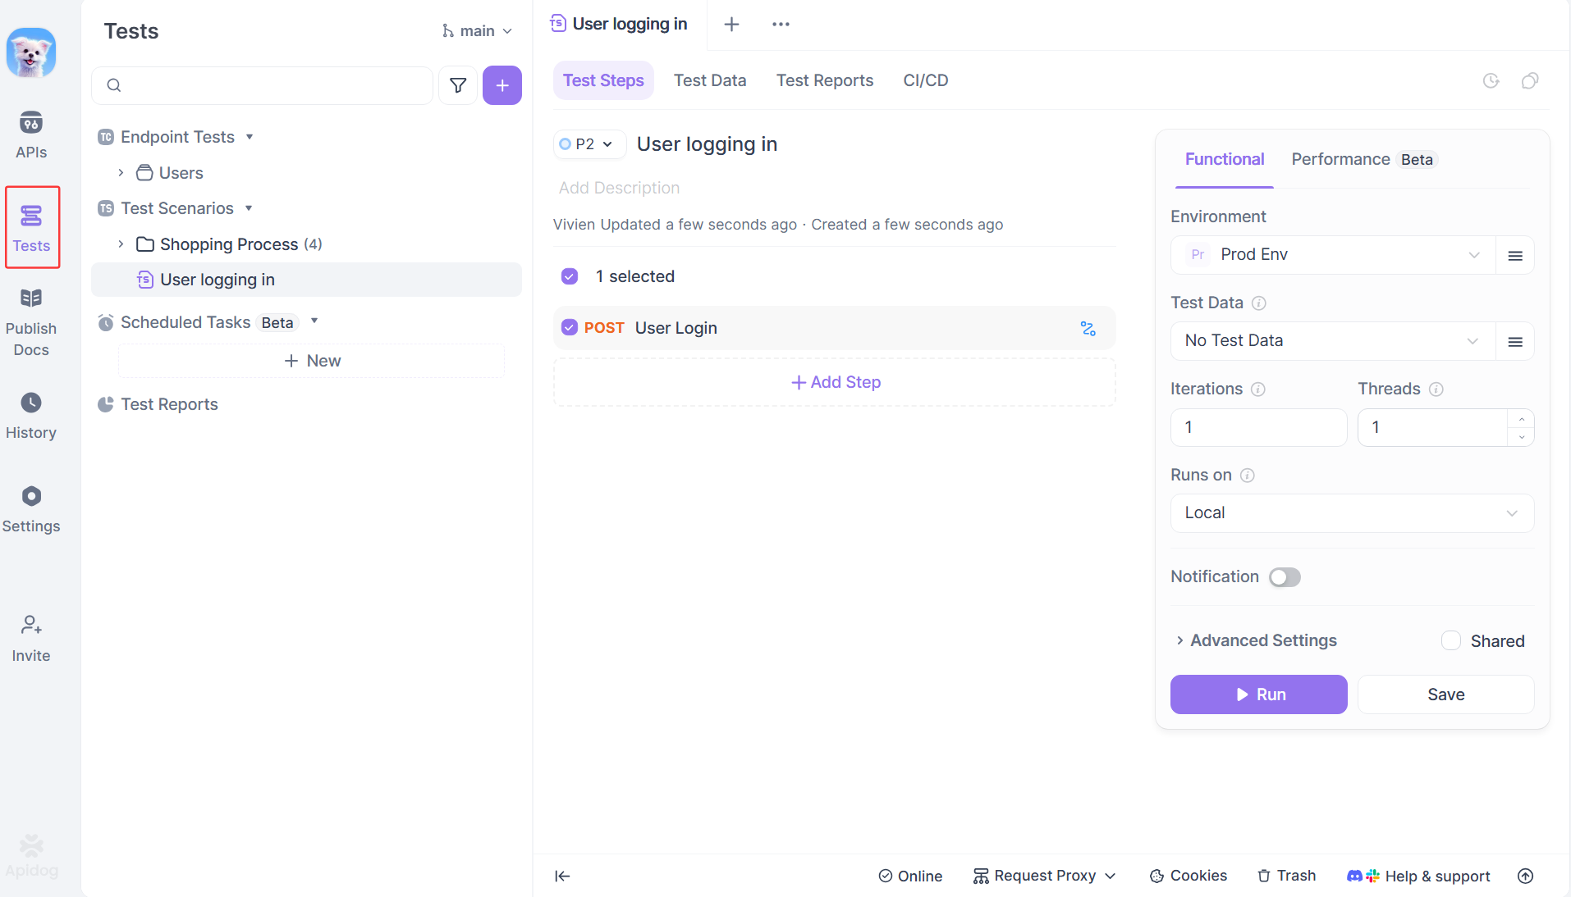View run history via the clock icon
The width and height of the screenshot is (1571, 897).
pos(1491,80)
